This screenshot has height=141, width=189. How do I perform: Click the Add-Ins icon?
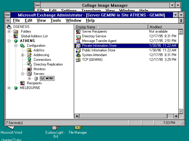click(x=29, y=50)
